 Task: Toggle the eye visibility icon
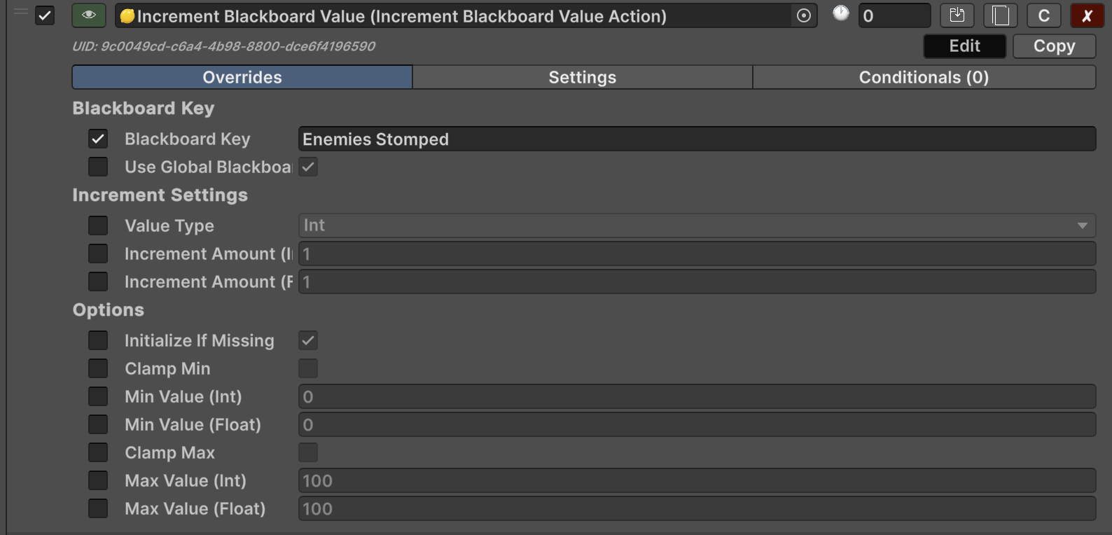(89, 15)
